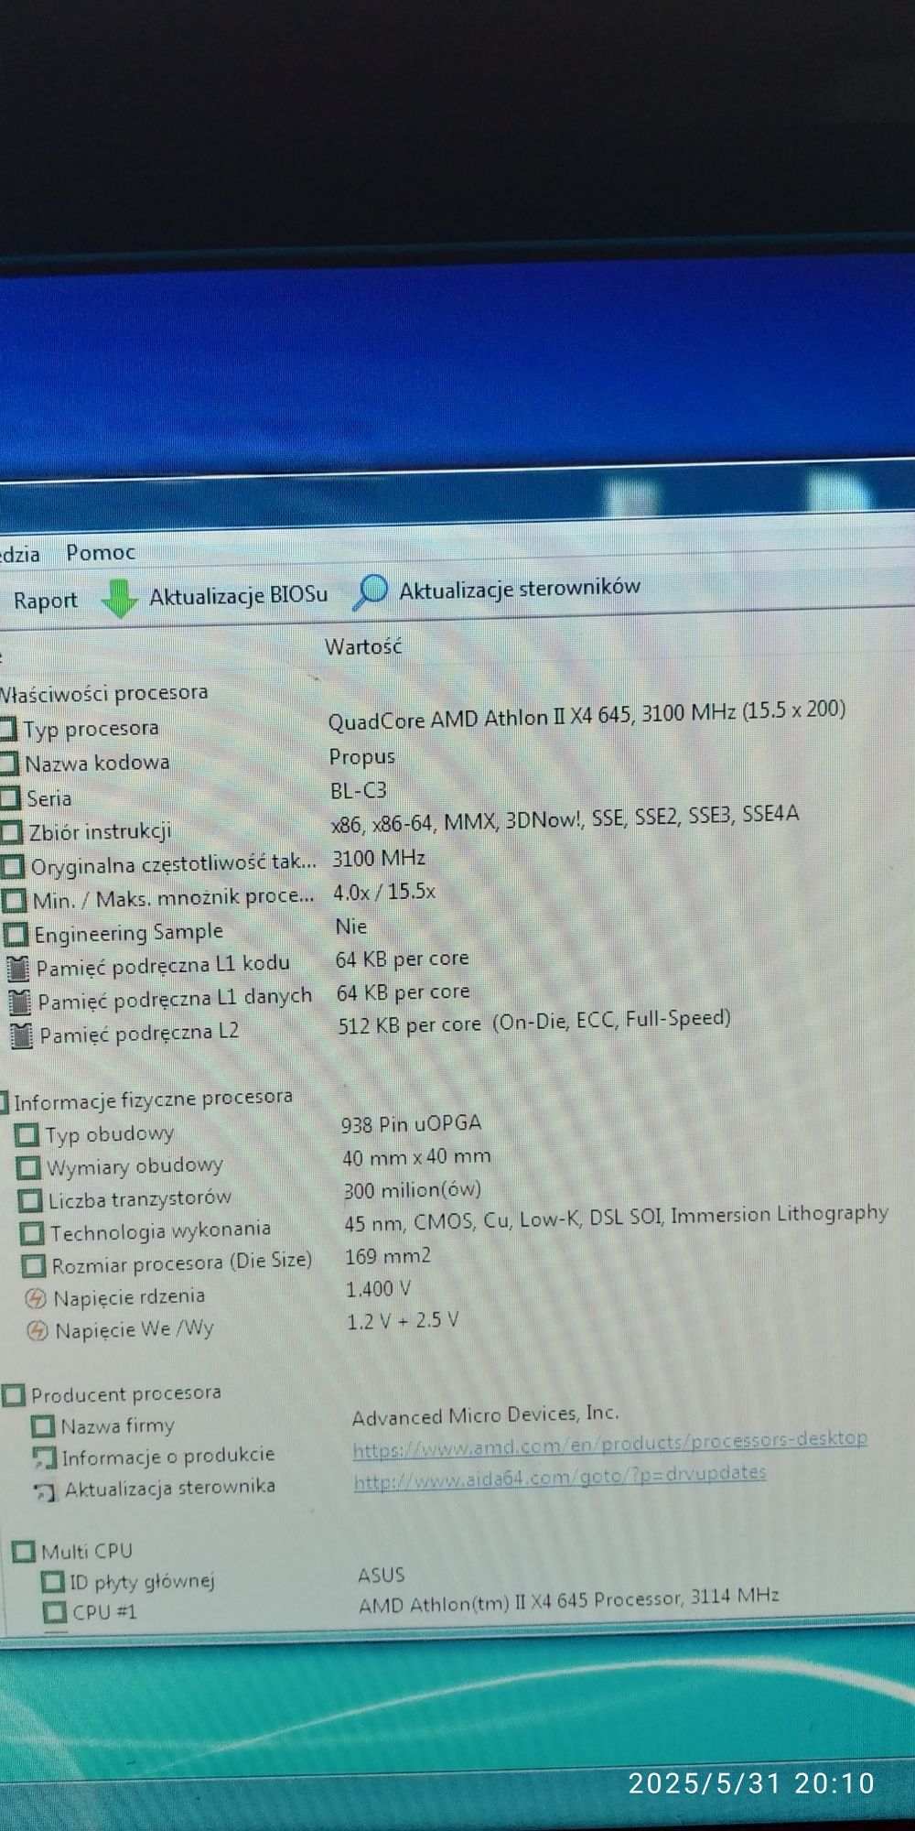This screenshot has width=915, height=1831.
Task: Select the 4.0x / 15.5x multiplier value
Action: (384, 893)
